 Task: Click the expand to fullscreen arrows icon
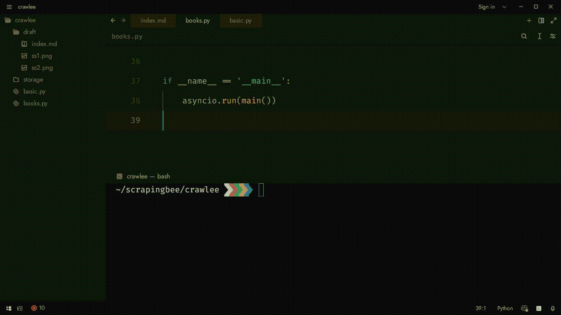pyautogui.click(x=553, y=21)
